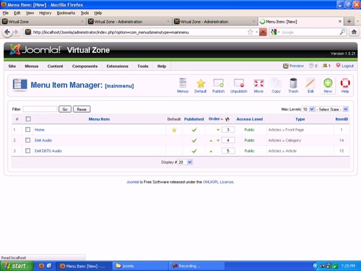Click the browser back arrow button
Screen dimensions: 361x271
point(7,32)
